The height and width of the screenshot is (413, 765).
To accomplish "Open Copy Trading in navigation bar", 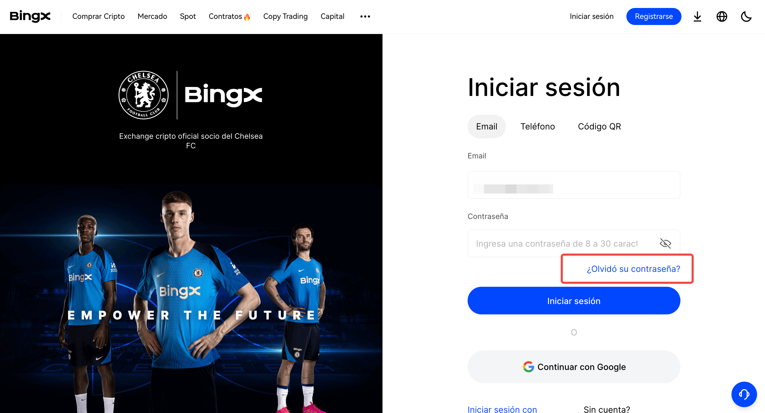I will [285, 16].
